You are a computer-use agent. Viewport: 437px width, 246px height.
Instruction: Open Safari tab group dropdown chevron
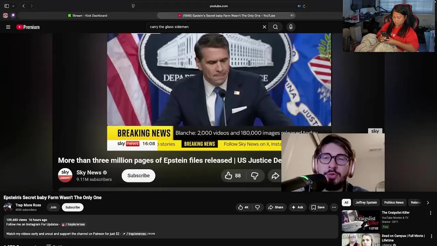tap(13, 6)
